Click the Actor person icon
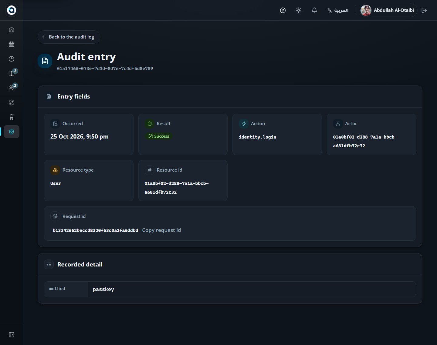Viewport: 437px width, 345px height. 338,124
